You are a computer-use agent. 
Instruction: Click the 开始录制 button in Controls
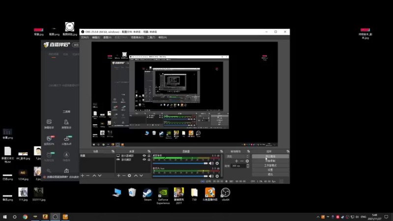(270, 161)
